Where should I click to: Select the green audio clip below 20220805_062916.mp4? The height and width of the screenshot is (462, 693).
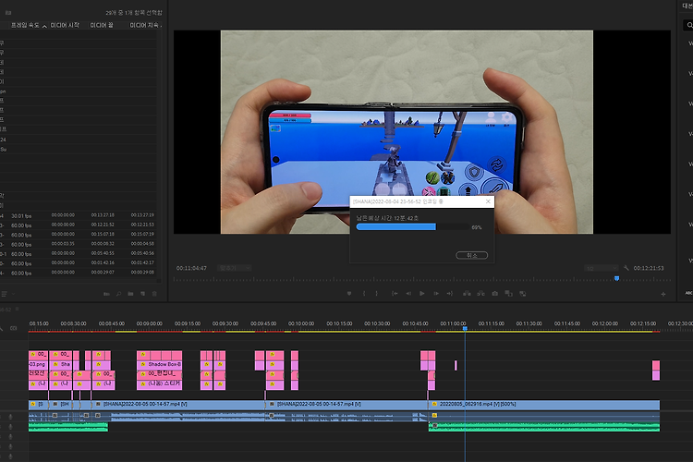(x=544, y=427)
